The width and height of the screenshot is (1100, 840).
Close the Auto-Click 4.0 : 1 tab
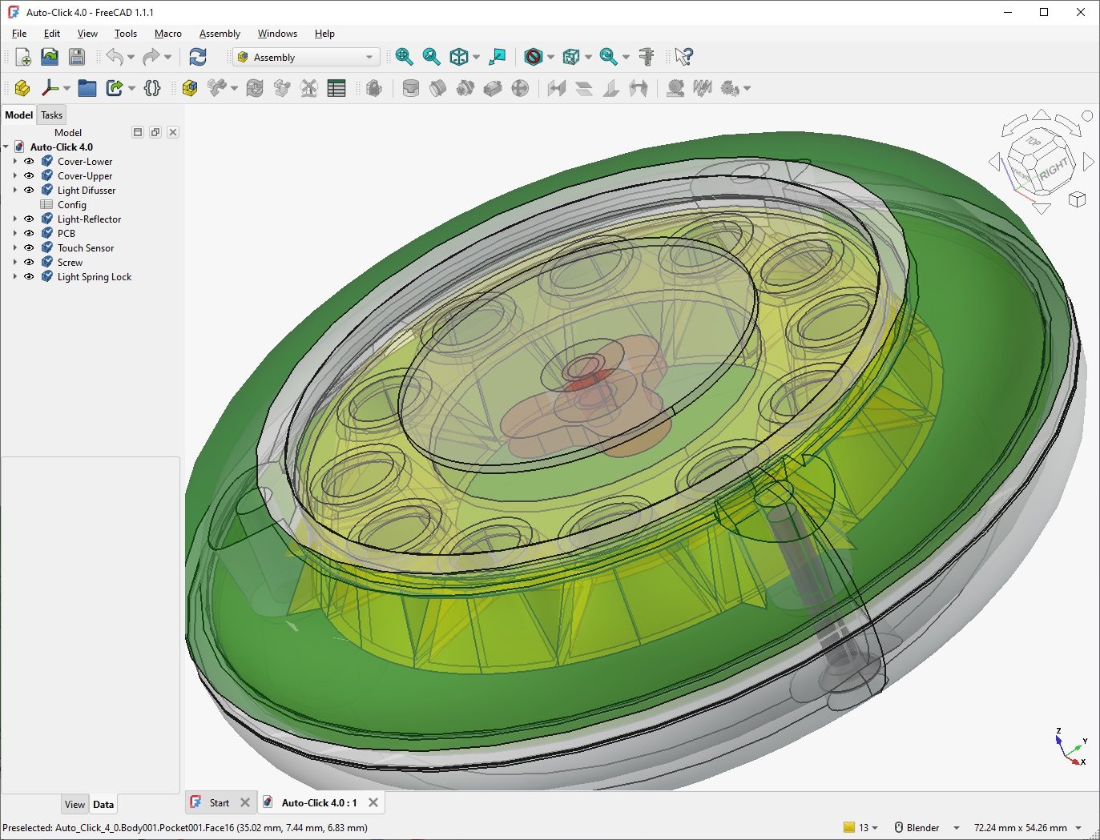click(373, 802)
